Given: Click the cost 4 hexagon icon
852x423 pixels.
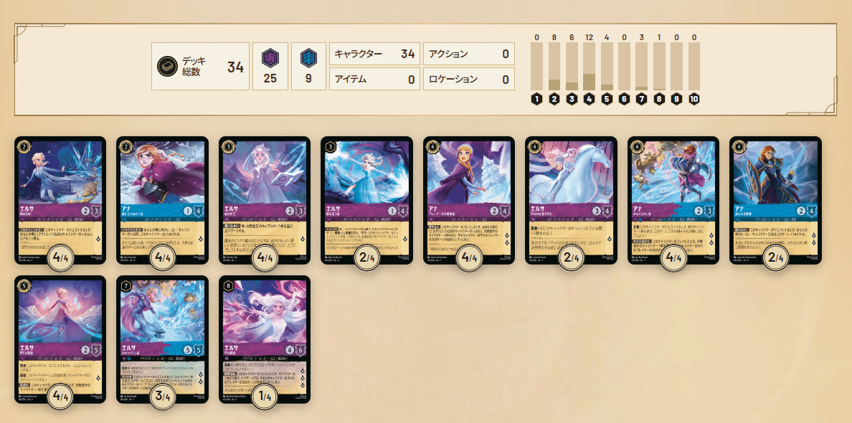Looking at the screenshot, I should [x=590, y=100].
